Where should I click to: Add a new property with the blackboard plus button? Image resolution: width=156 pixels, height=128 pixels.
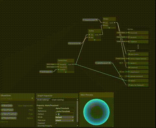point(32,98)
